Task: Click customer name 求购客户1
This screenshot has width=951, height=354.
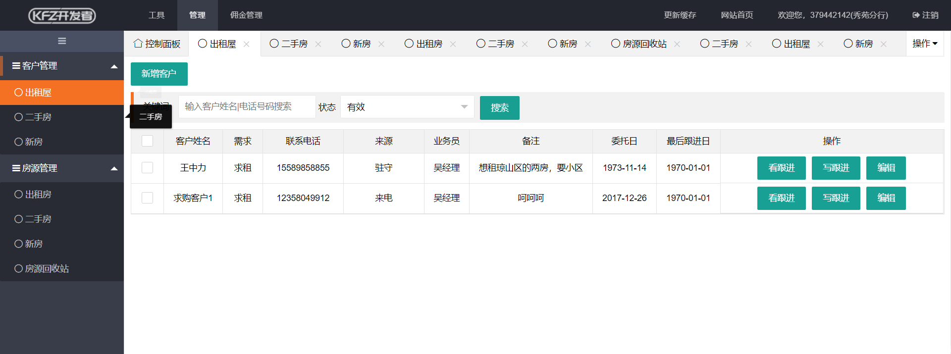Action: [x=193, y=198]
